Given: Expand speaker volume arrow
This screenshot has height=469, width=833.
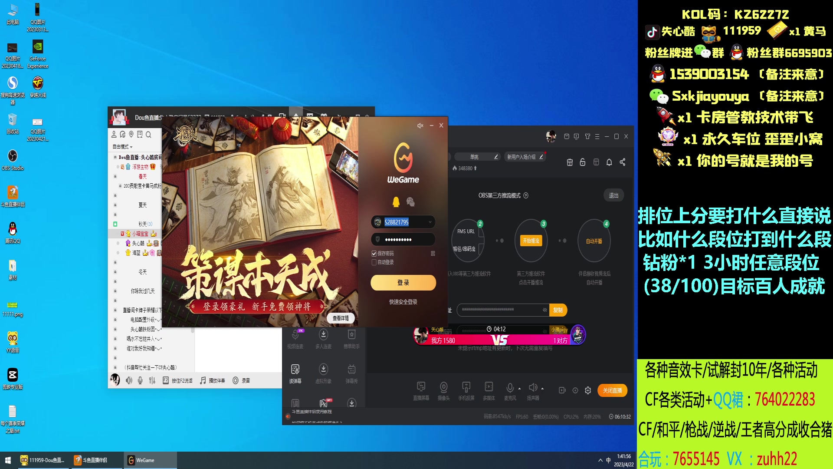Looking at the screenshot, I should click(x=542, y=389).
